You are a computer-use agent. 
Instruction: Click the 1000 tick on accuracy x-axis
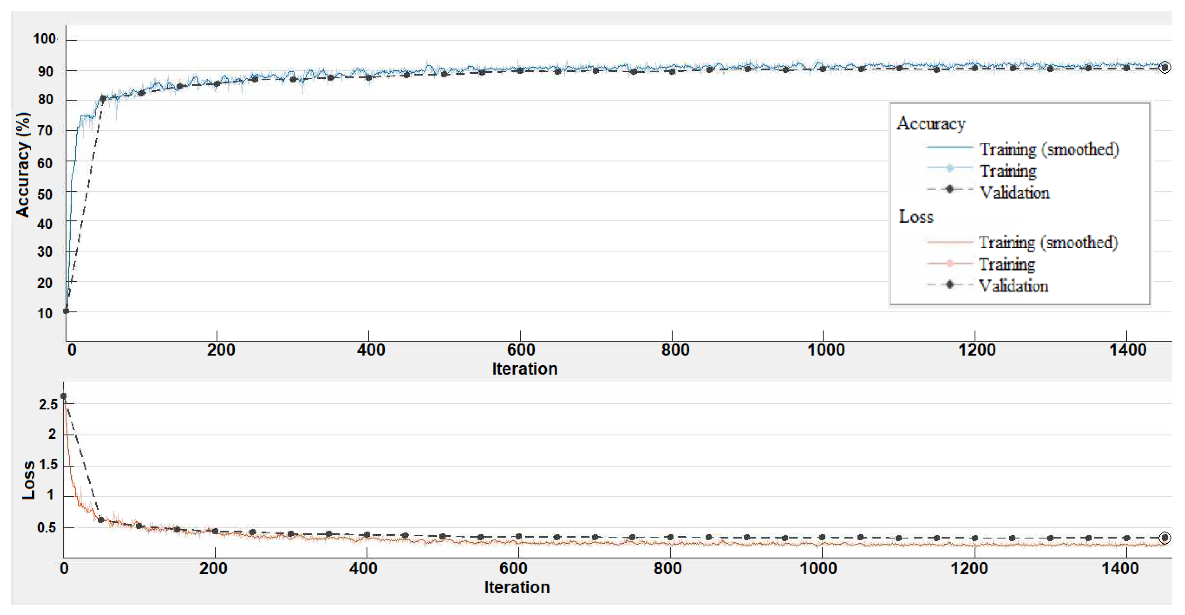[x=826, y=350]
